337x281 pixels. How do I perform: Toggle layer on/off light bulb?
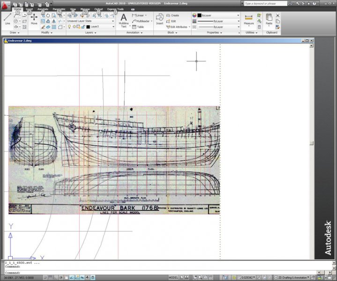(69, 27)
